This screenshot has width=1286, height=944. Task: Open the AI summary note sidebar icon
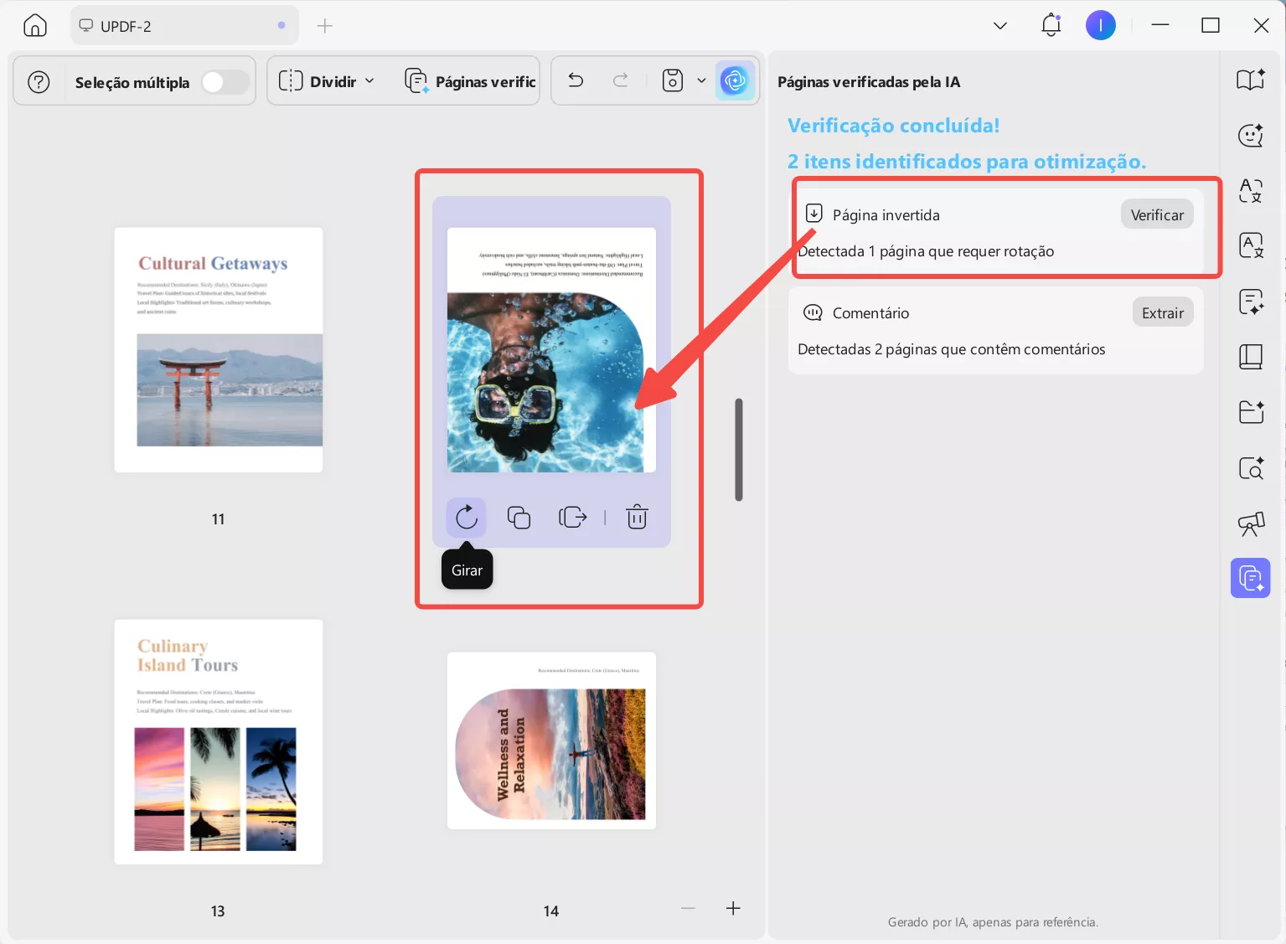point(1251,302)
